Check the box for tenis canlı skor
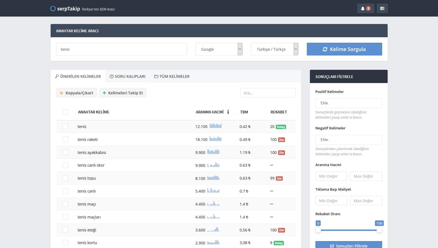The width and height of the screenshot is (438, 248). [65, 165]
